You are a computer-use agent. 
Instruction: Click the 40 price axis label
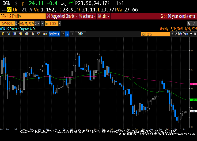192,51
